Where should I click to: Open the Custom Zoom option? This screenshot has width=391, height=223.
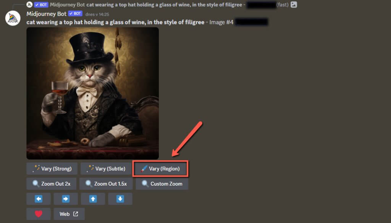(162, 184)
